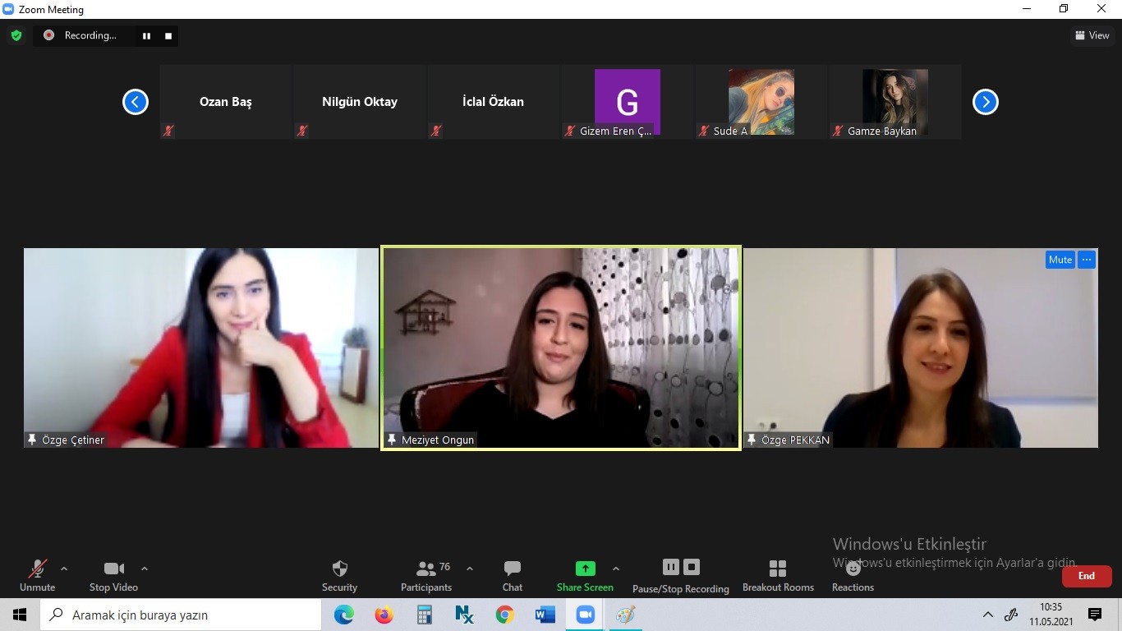Click Özge Çetiner's video feed
Viewport: 1122px width, 631px height.
(x=201, y=348)
